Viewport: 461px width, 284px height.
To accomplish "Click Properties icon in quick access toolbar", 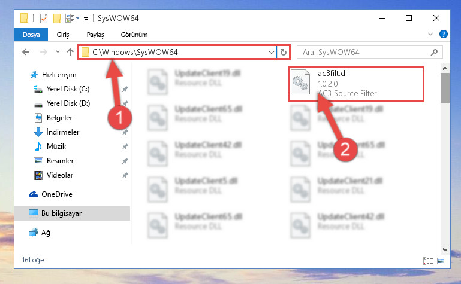I will [44, 18].
